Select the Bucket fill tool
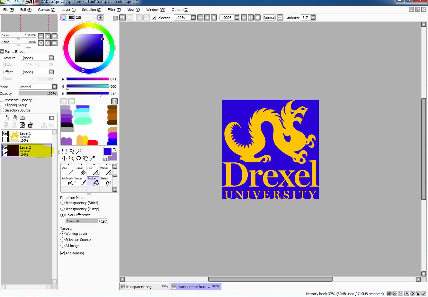The width and height of the screenshot is (428, 297). pos(93,181)
